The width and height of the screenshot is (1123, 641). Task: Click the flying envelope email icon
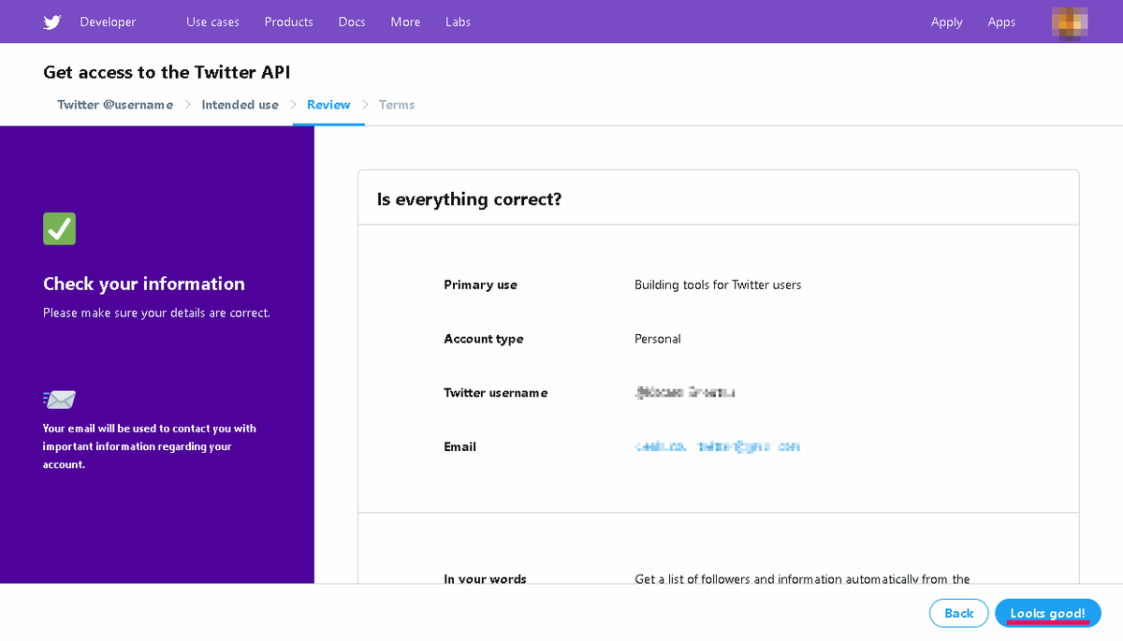click(60, 400)
